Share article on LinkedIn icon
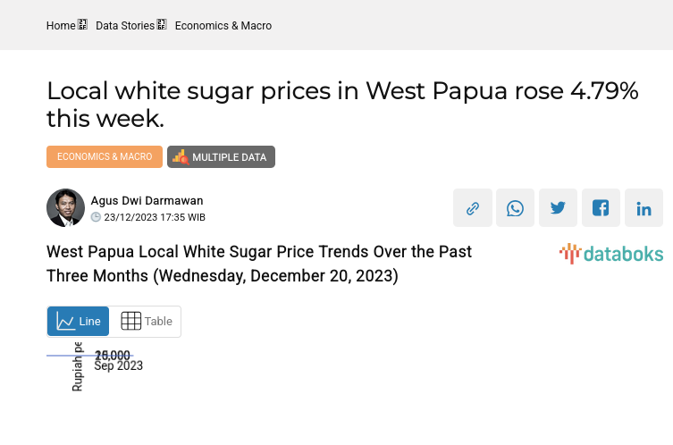The width and height of the screenshot is (673, 445). tap(644, 208)
